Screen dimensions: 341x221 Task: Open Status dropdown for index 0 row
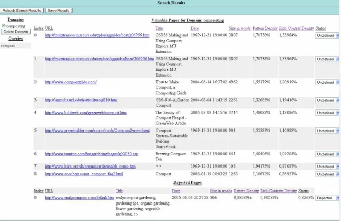tap(327, 35)
